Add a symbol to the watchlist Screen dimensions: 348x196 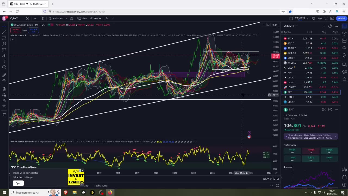[x=324, y=26]
